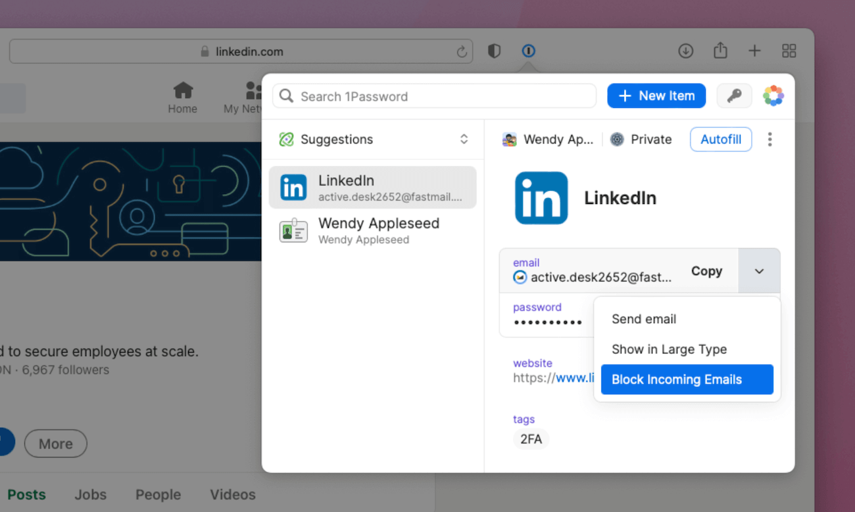Select Show in Large Type

pos(670,349)
